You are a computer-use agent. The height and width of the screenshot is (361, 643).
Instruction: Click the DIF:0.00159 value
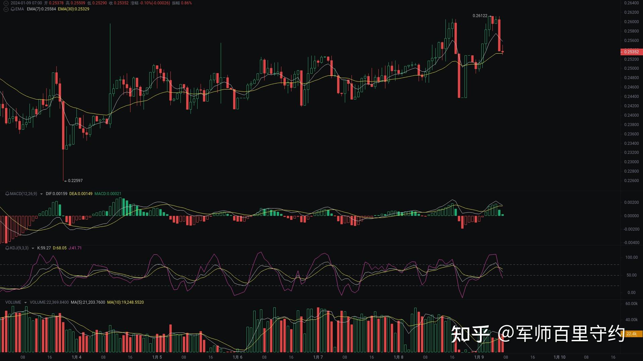(56, 194)
